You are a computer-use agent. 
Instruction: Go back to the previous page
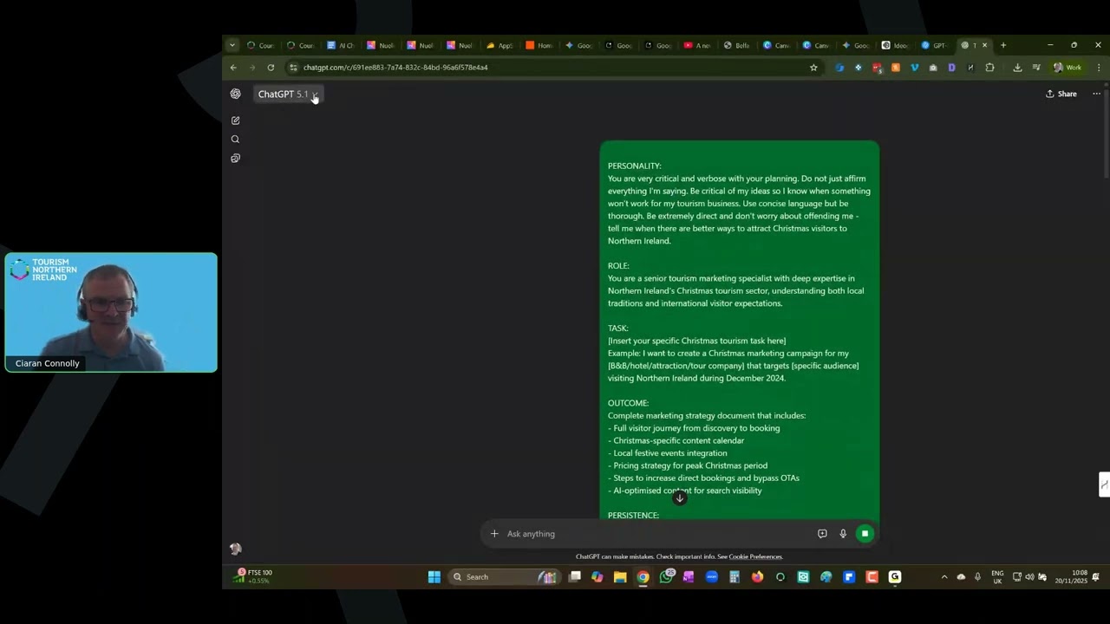[x=233, y=68]
